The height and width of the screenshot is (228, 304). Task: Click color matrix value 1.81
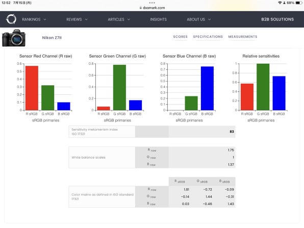click(186, 189)
